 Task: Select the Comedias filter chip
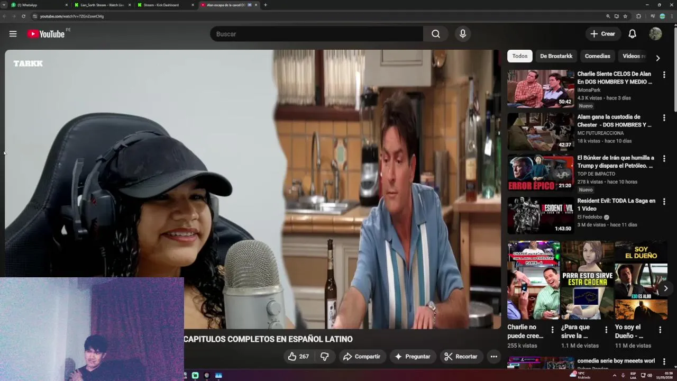tap(597, 56)
